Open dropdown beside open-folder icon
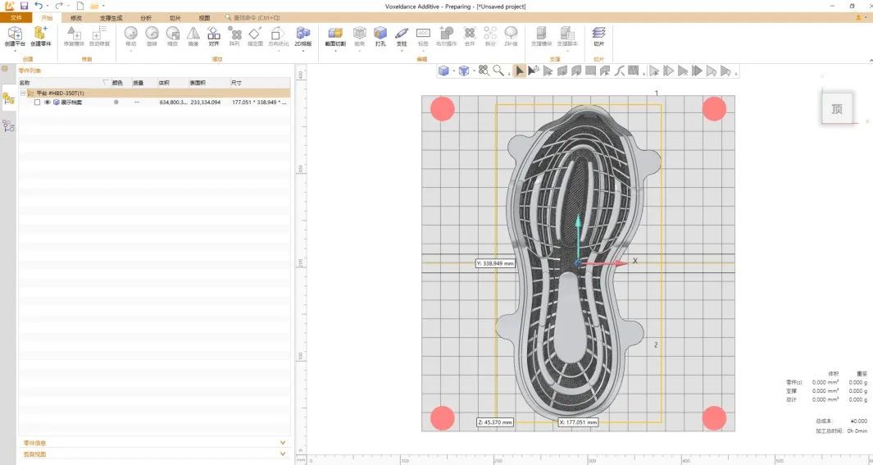 tap(103, 6)
